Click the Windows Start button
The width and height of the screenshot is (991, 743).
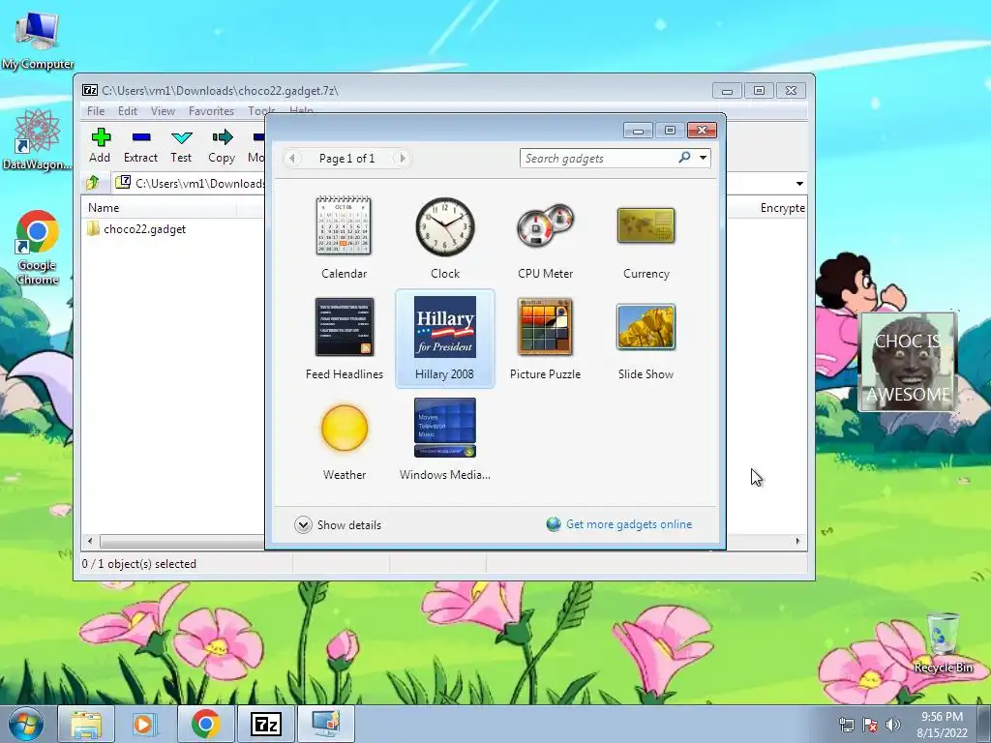pos(26,724)
